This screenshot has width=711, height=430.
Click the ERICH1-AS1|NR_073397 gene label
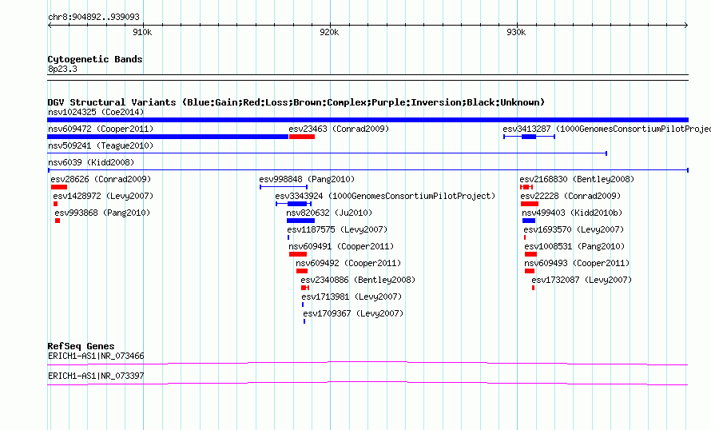[96, 376]
